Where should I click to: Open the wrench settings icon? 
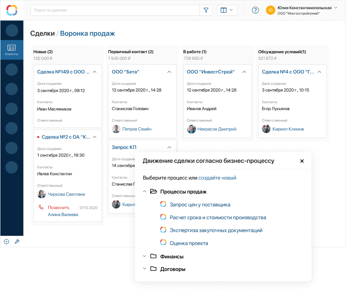pyautogui.click(x=17, y=241)
